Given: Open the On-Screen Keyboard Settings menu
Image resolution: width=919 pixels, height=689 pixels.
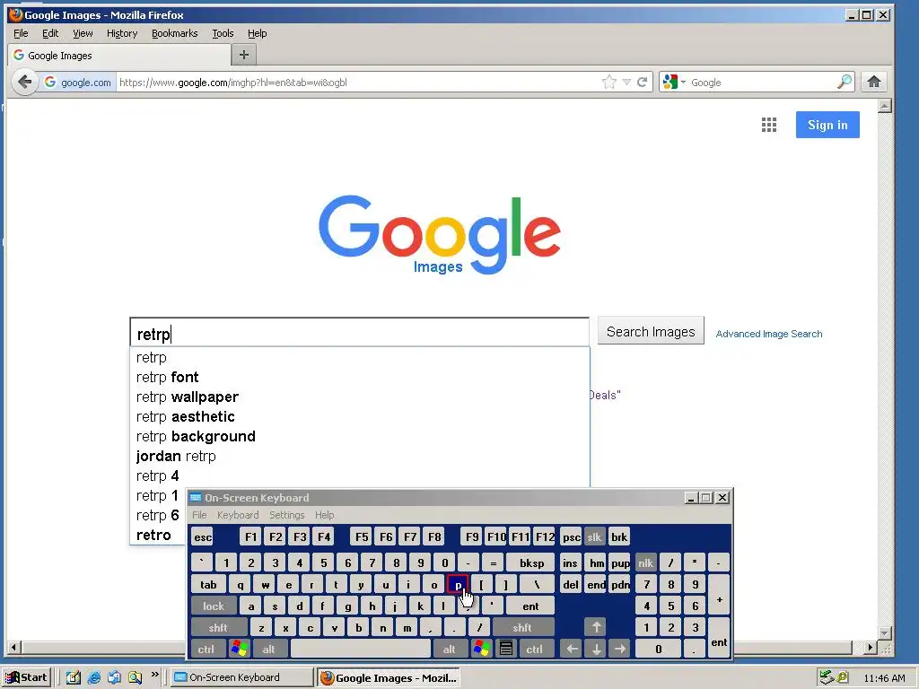Looking at the screenshot, I should click(286, 515).
